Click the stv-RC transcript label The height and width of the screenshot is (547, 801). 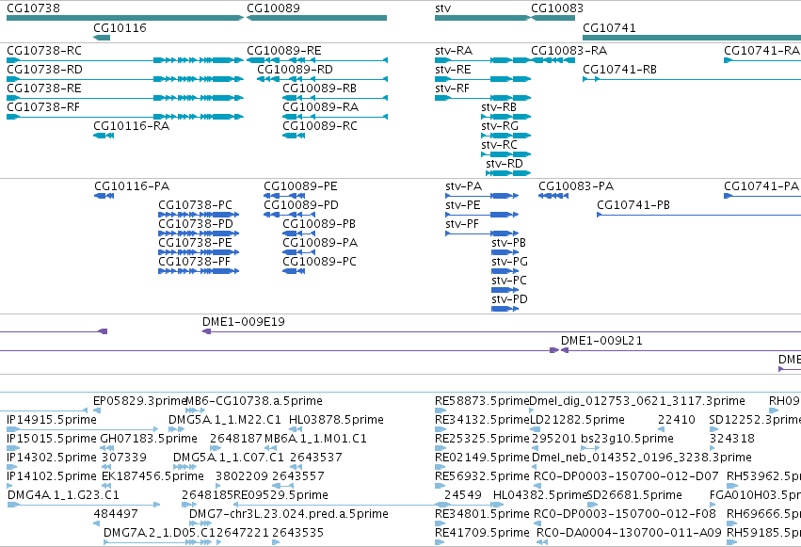pyautogui.click(x=499, y=145)
